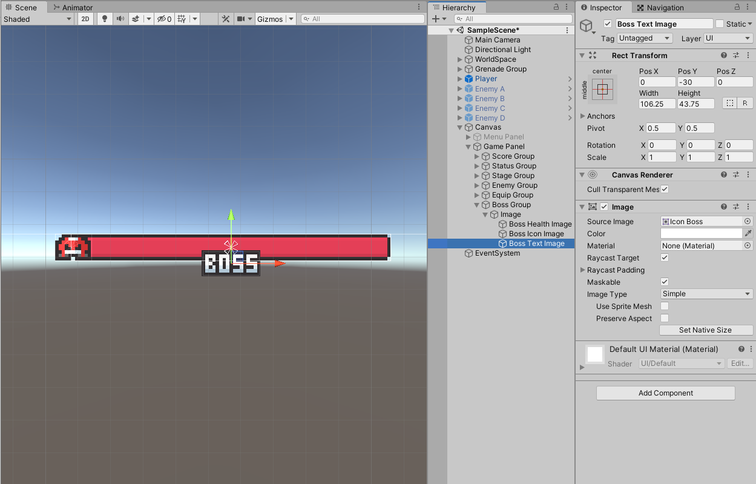Viewport: 756px width, 484px height.
Task: Switch to the Navigation tab
Action: [x=660, y=7]
